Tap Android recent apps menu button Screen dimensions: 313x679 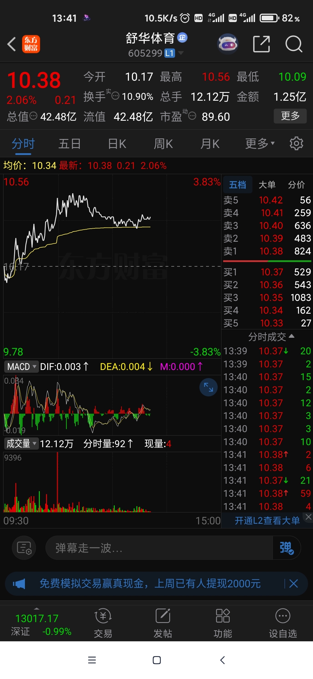92,660
